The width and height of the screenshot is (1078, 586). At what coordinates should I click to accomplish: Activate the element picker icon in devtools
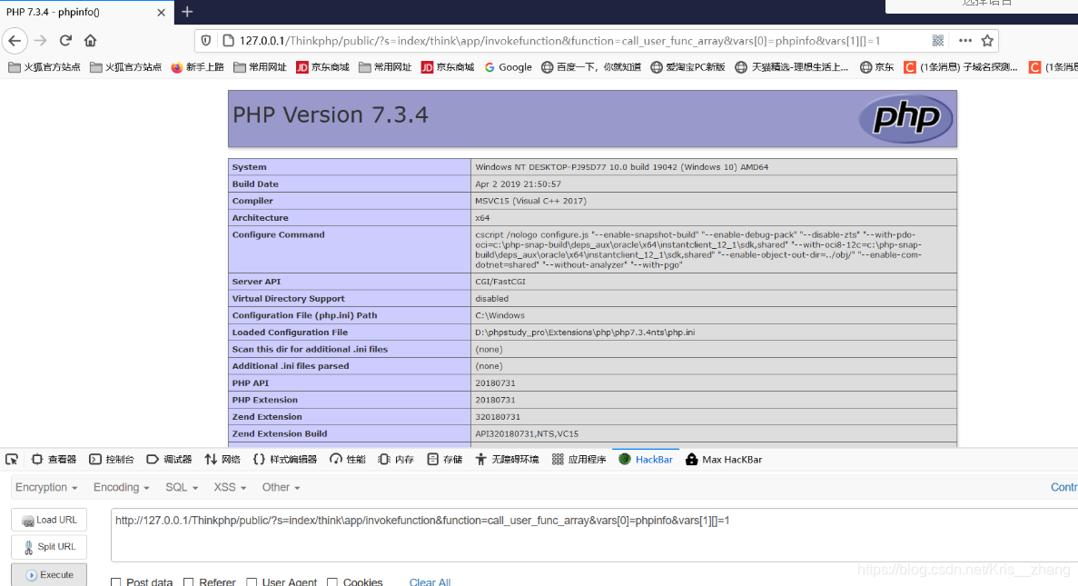point(12,460)
